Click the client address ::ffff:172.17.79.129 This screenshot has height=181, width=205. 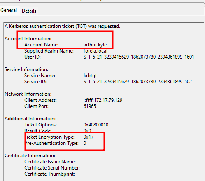click(103, 100)
